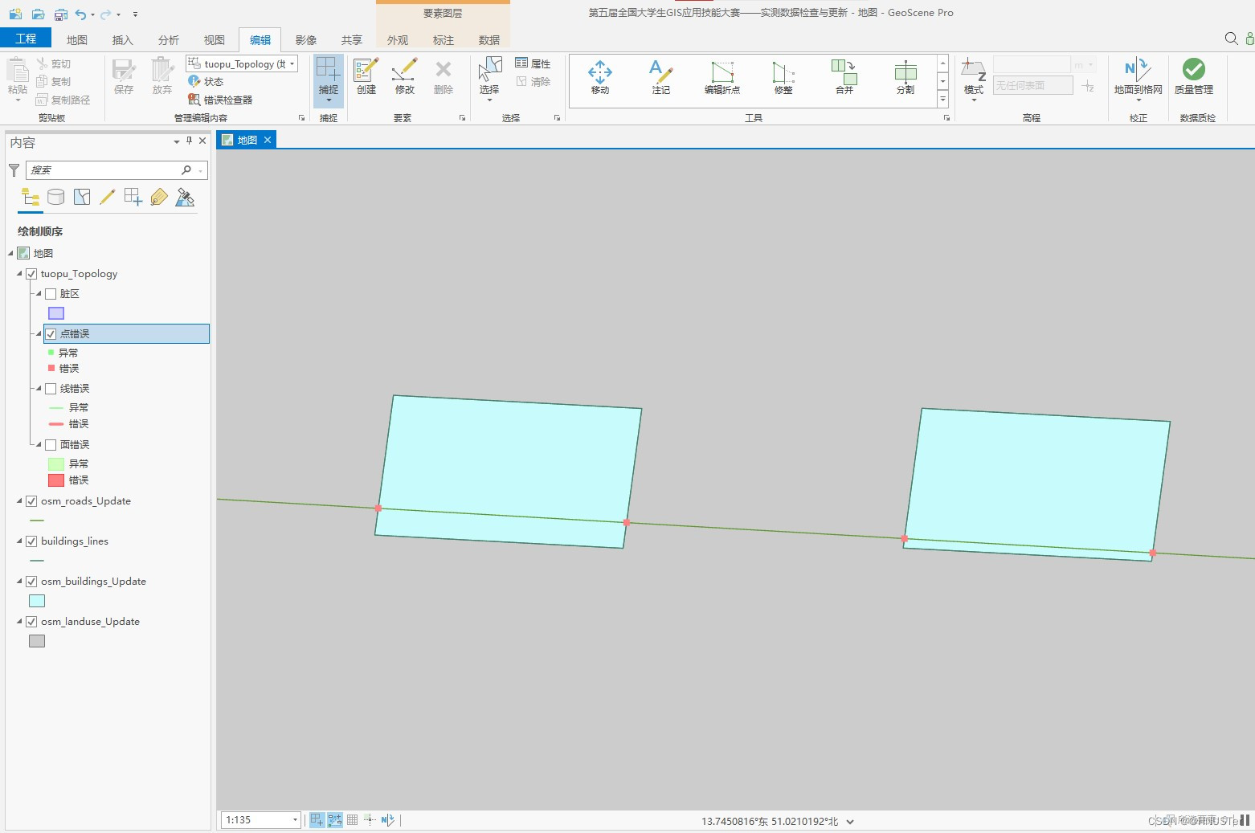Select the Reshape (修整) tool
Screen dimensions: 1255x833
[x=783, y=78]
